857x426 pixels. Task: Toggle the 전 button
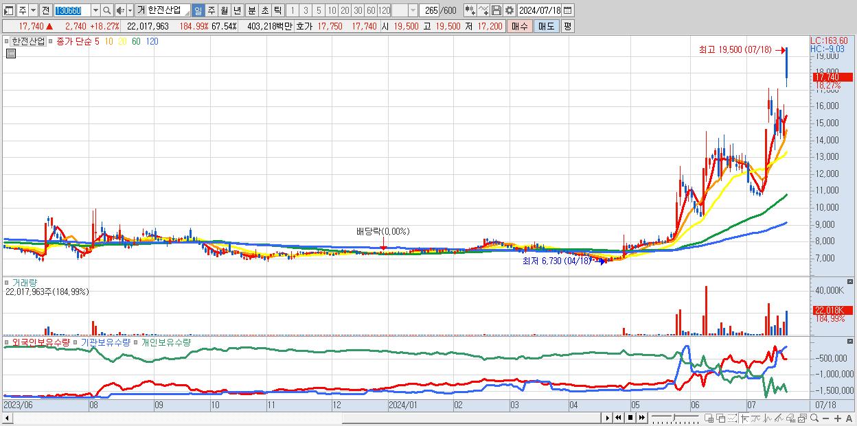coord(45,10)
